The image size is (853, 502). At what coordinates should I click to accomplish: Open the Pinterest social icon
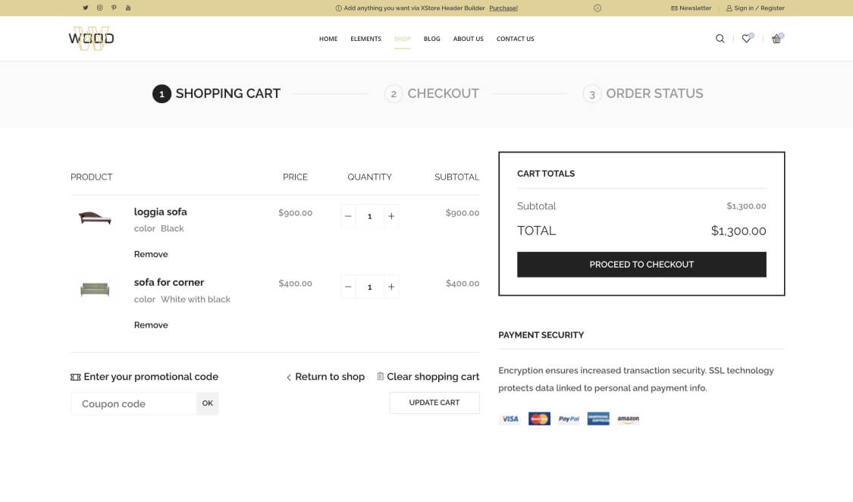(114, 8)
